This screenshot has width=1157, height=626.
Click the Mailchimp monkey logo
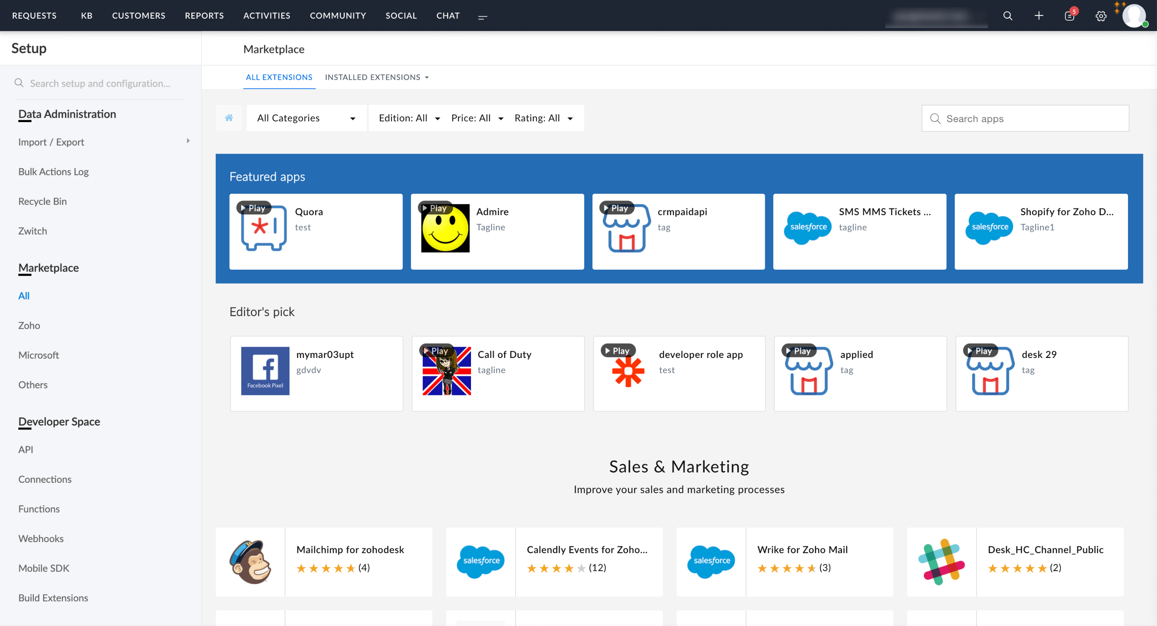250,562
